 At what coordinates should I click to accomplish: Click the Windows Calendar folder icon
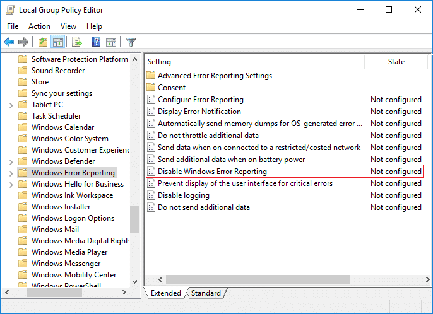point(23,127)
